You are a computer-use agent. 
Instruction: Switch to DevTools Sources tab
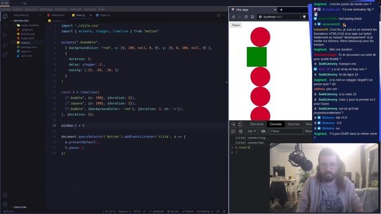pyautogui.click(x=293, y=124)
